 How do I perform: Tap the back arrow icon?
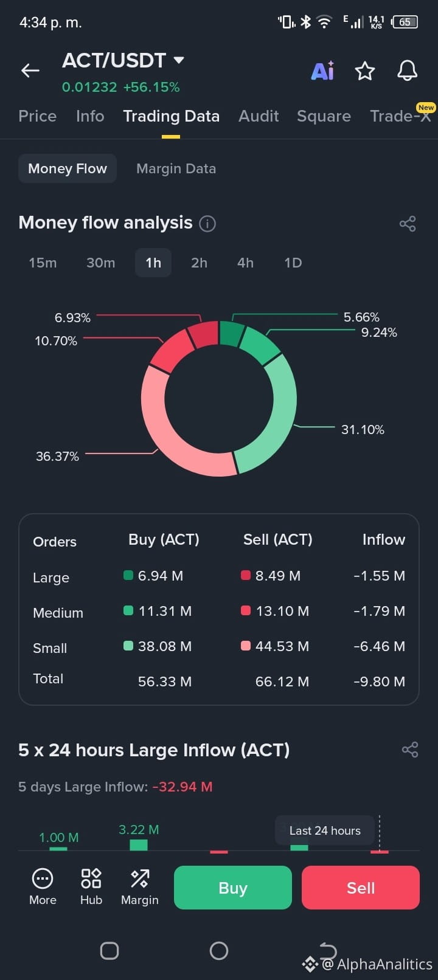tap(30, 71)
